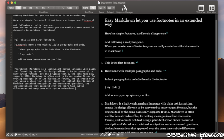This screenshot has width=224, height=139.
Task: Toggle H1 start row style
Action: [x=19, y=8]
